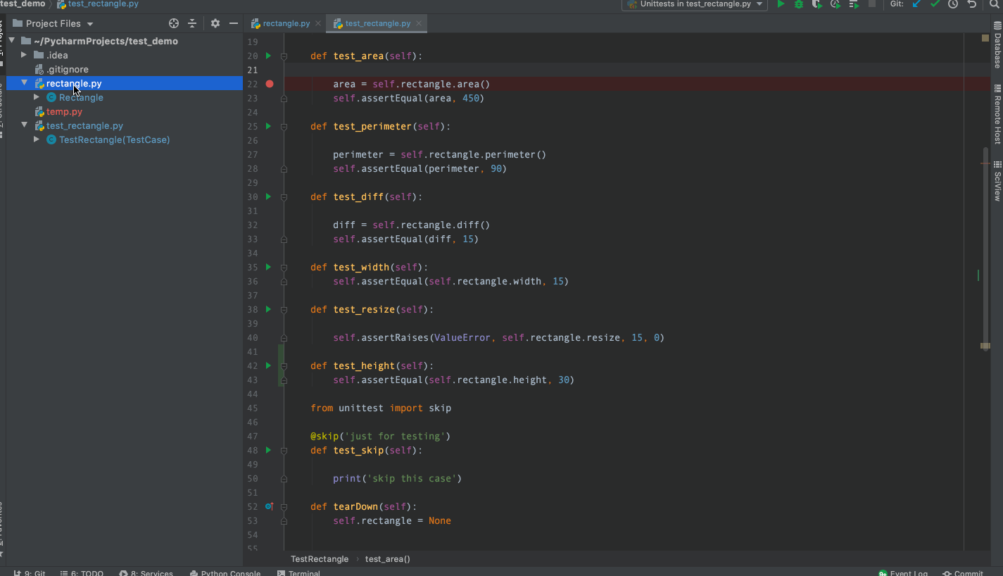
Task: Run test_skip from its gutter arrow
Action: 268,450
